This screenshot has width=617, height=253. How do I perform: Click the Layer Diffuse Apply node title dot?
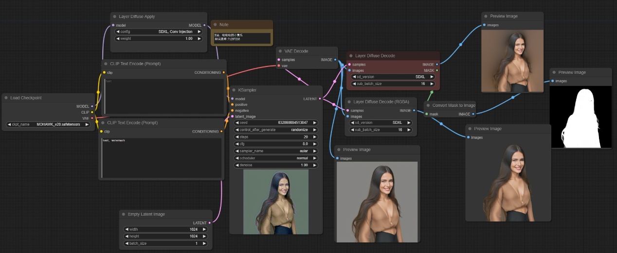[114, 17]
